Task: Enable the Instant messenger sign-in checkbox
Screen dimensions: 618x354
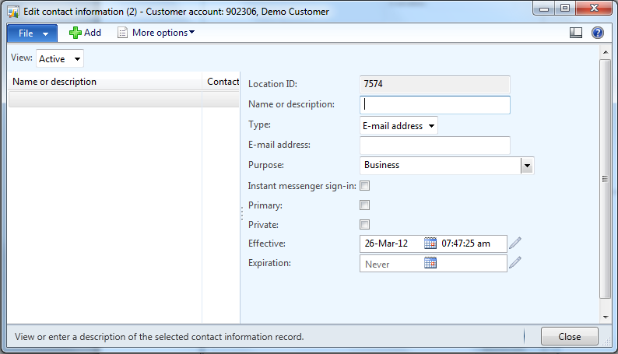Action: click(364, 186)
